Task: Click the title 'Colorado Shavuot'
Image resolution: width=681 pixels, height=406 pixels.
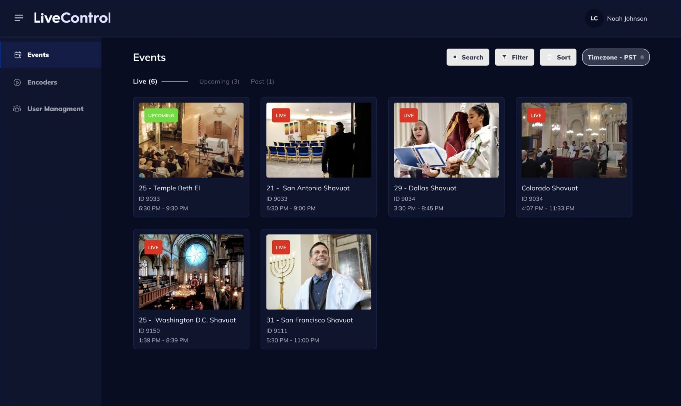Action: (x=550, y=188)
